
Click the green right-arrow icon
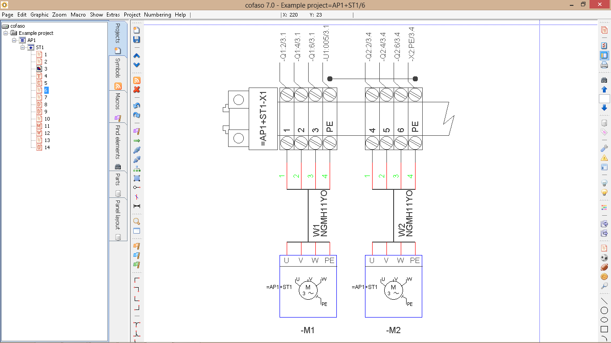(x=137, y=140)
